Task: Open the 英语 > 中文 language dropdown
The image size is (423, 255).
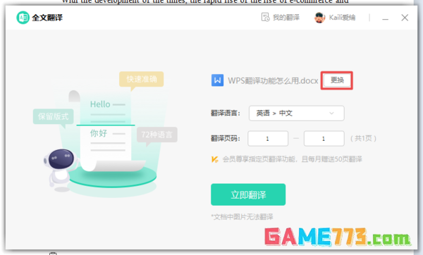Action: pos(297,113)
